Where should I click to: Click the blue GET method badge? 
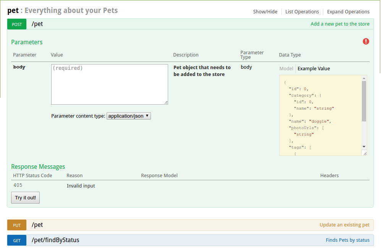pos(17,240)
